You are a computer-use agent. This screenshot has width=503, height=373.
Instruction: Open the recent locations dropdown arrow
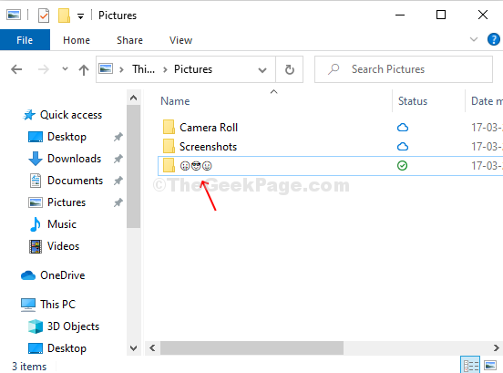pos(65,68)
